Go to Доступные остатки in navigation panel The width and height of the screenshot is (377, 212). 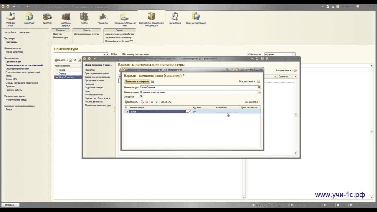pos(94,80)
